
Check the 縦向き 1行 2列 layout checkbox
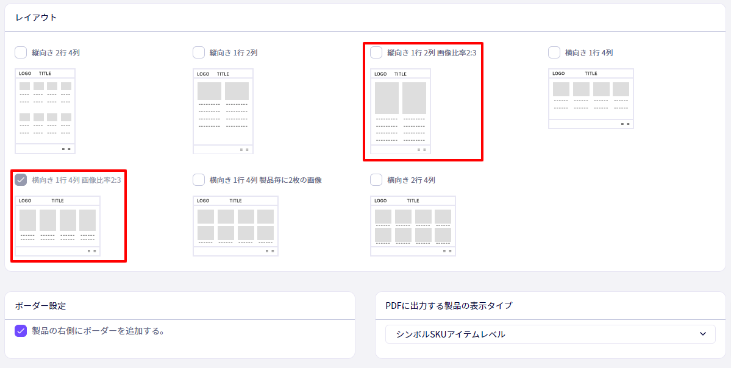pyautogui.click(x=199, y=52)
